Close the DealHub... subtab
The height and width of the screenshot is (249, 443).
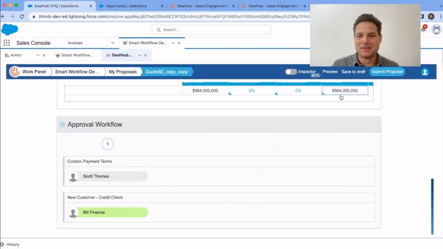[145, 55]
